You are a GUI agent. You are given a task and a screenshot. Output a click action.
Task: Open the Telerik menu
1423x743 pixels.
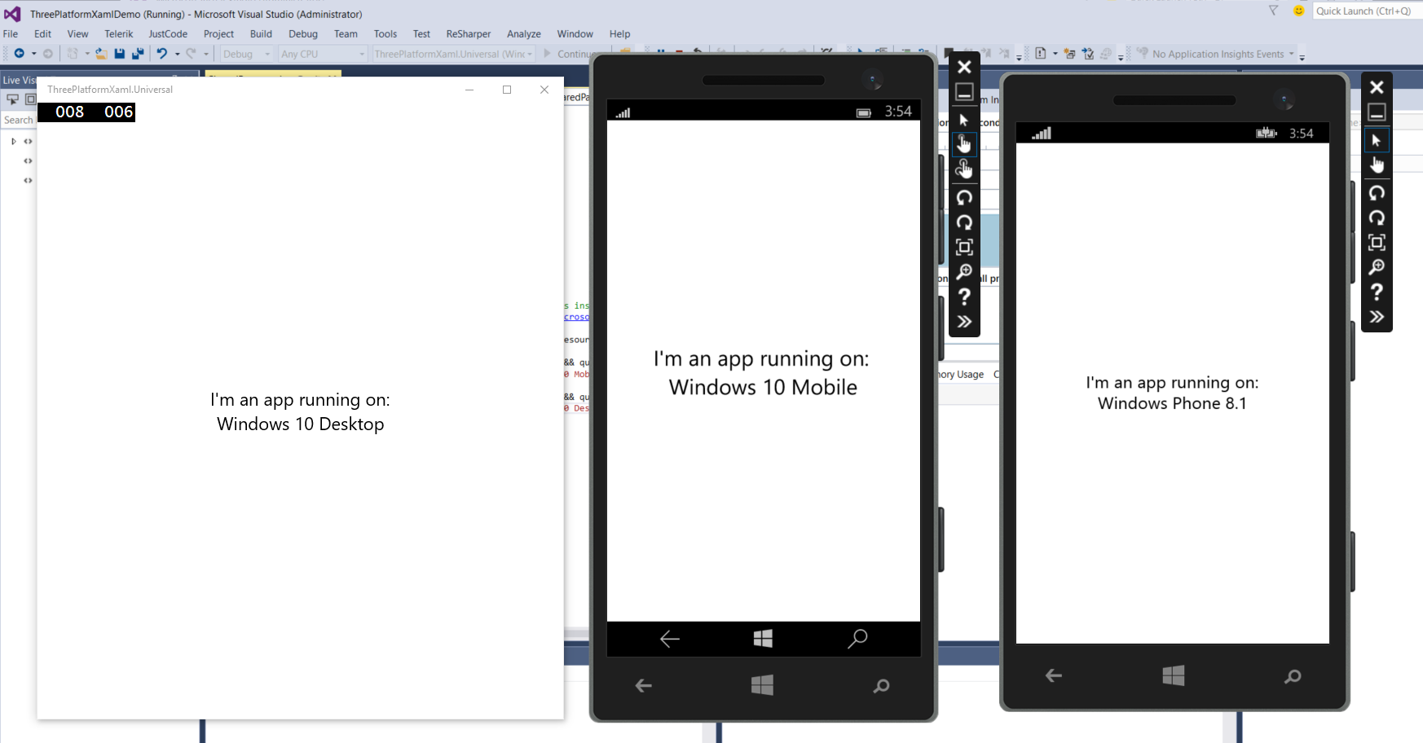[118, 33]
